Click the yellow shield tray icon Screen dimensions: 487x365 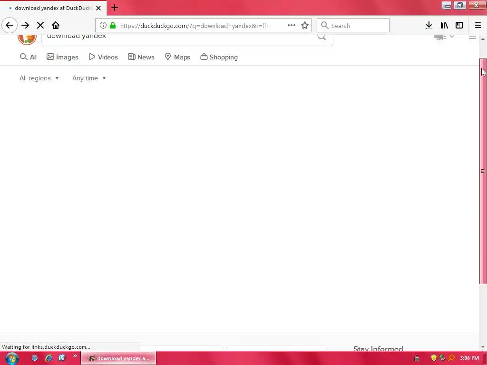click(x=434, y=358)
